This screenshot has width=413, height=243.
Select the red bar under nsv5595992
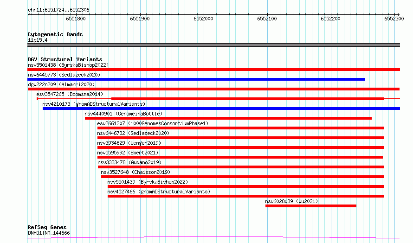point(240,157)
